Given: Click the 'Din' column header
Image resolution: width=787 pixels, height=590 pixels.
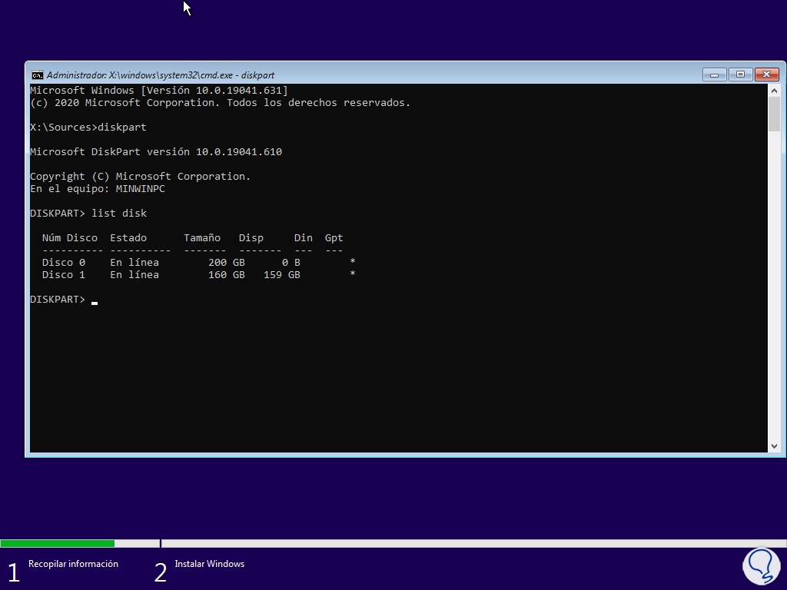Looking at the screenshot, I should (303, 238).
